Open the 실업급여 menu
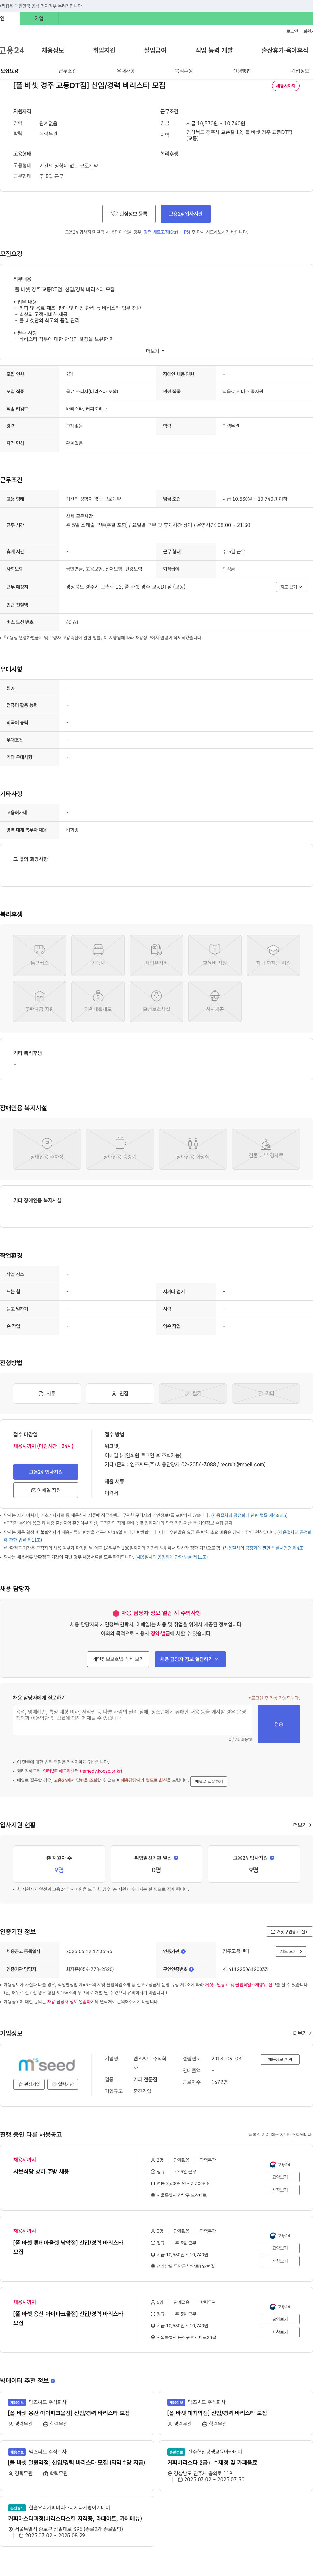The height and width of the screenshot is (2576, 313). (x=155, y=50)
